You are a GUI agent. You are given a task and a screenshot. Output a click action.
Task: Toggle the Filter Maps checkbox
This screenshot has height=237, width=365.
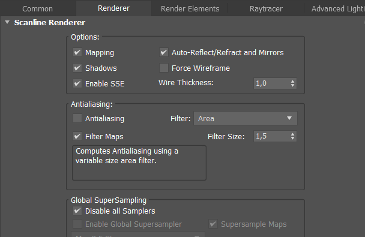coord(77,136)
